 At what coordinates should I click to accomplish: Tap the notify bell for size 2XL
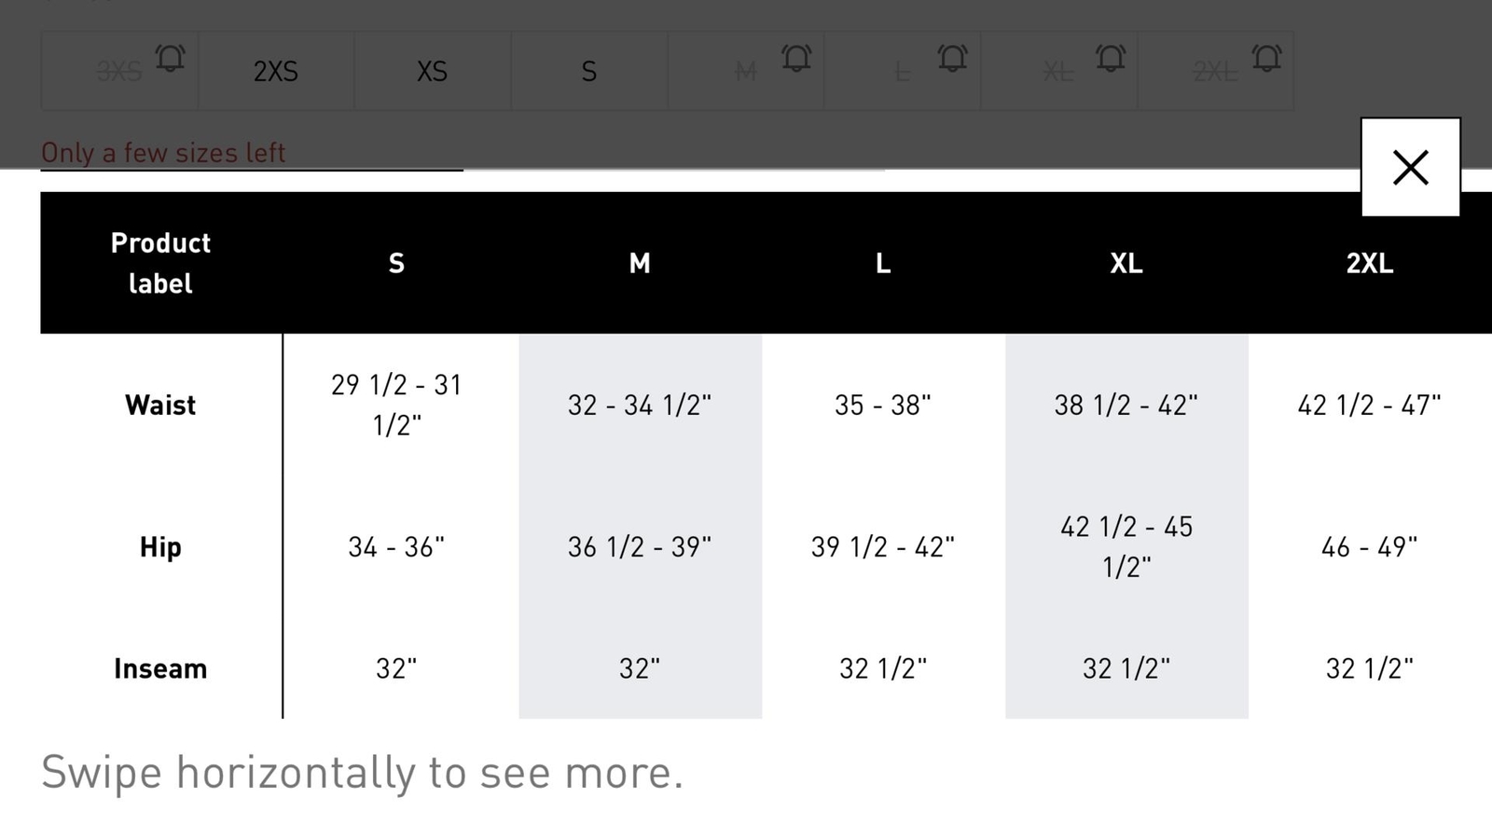[x=1266, y=59]
